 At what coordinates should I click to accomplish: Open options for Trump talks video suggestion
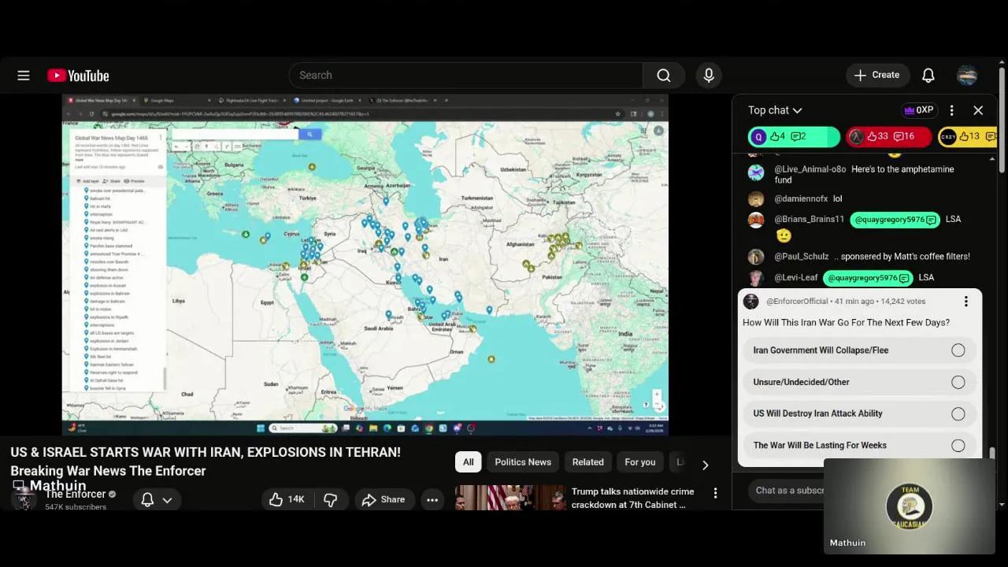(715, 493)
